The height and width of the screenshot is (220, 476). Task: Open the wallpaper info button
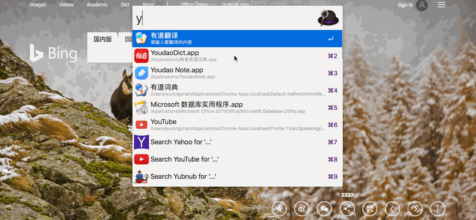point(438,209)
